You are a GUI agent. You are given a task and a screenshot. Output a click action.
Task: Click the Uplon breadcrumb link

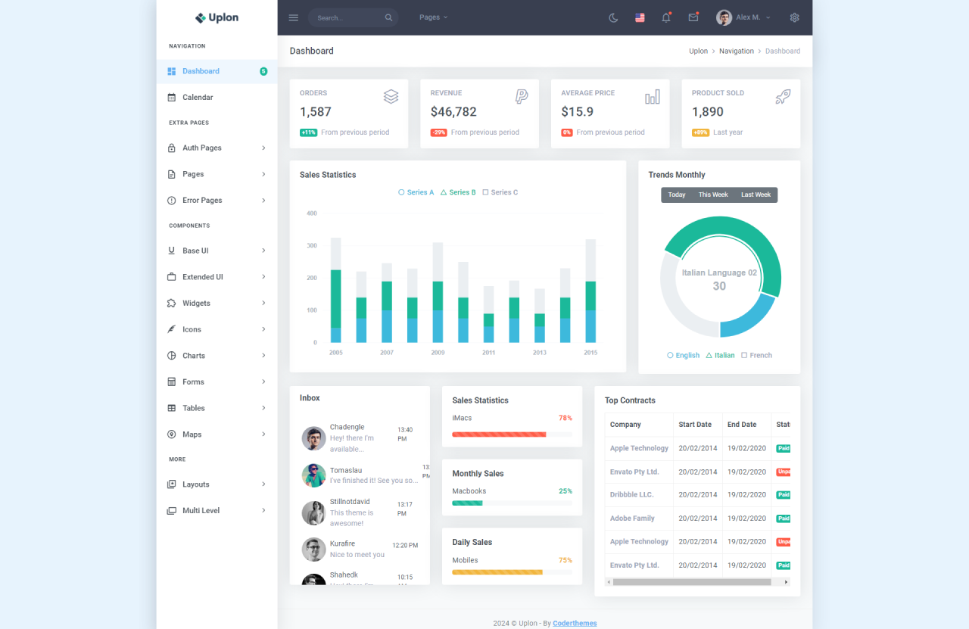[698, 51]
